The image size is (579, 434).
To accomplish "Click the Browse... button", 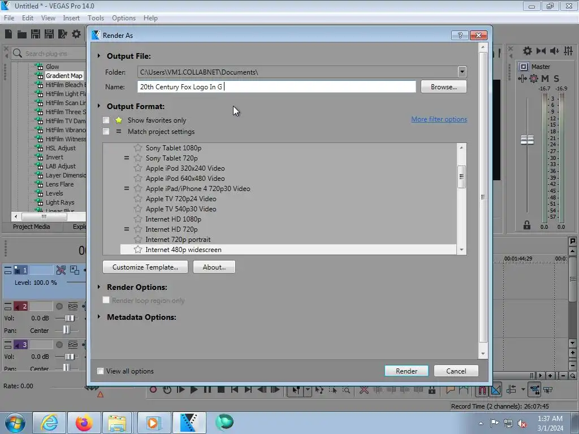I will coord(443,86).
